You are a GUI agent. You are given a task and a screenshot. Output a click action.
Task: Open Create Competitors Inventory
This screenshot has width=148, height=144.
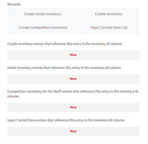43,28
